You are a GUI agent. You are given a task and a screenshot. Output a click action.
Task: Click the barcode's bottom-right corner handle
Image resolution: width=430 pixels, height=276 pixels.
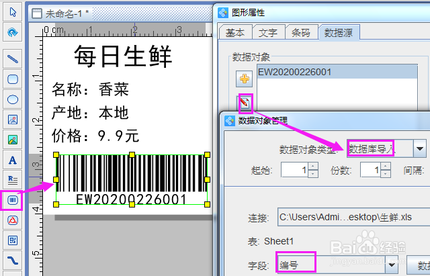[208, 204]
